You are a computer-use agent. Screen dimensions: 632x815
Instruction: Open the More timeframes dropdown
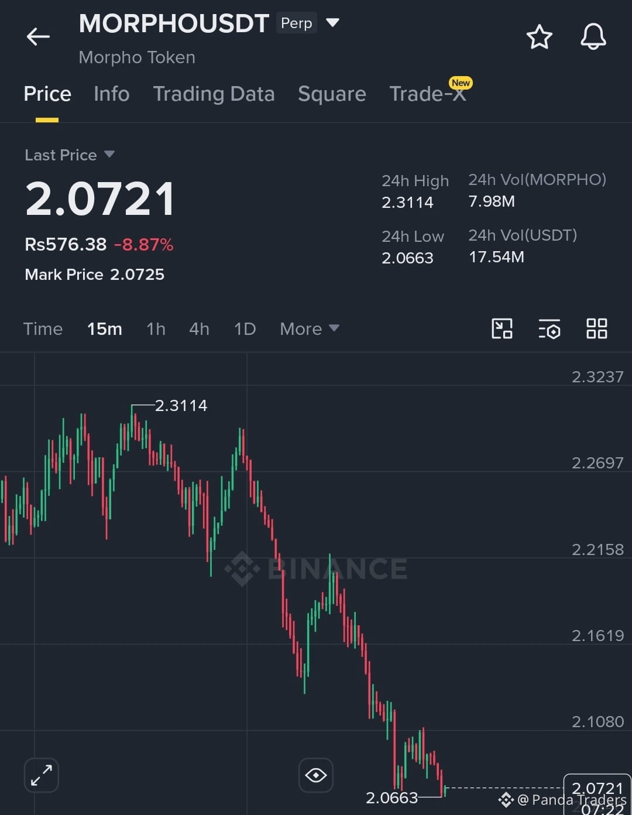310,329
